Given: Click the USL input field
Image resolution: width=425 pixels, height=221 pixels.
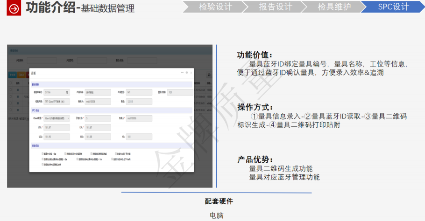Looking at the screenshot, I should [57, 127].
